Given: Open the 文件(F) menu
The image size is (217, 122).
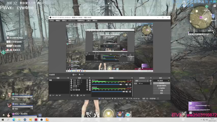Looking at the screenshot, I should tap(52, 21).
